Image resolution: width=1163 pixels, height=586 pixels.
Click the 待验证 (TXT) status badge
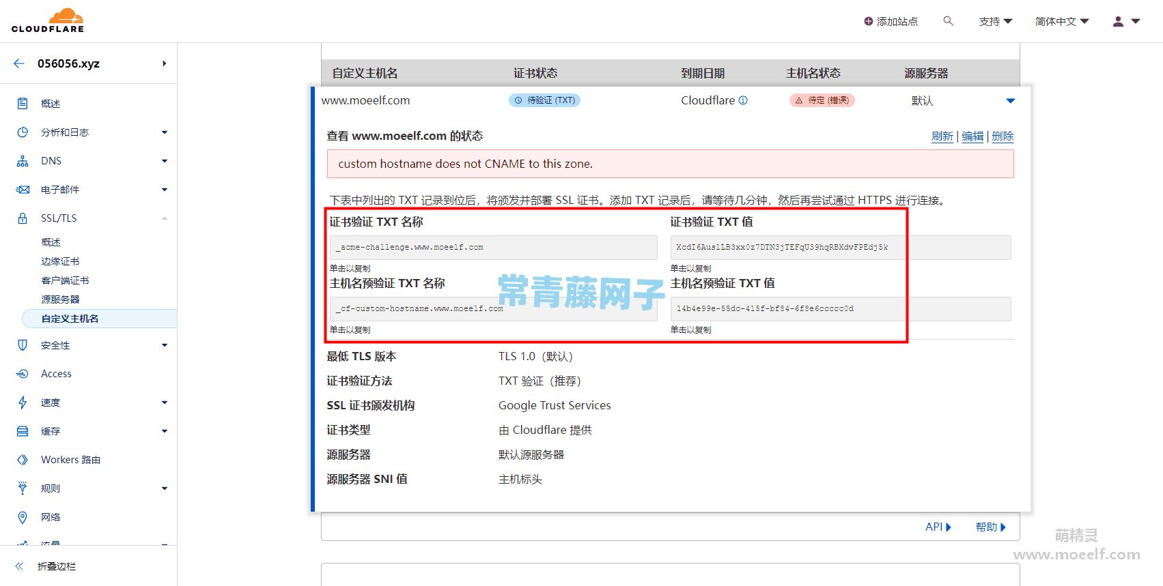[544, 100]
